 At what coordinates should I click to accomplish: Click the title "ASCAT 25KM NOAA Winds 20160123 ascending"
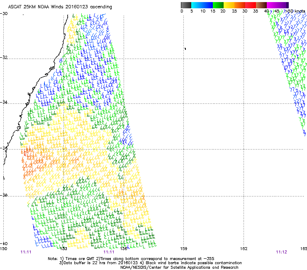click(60, 7)
